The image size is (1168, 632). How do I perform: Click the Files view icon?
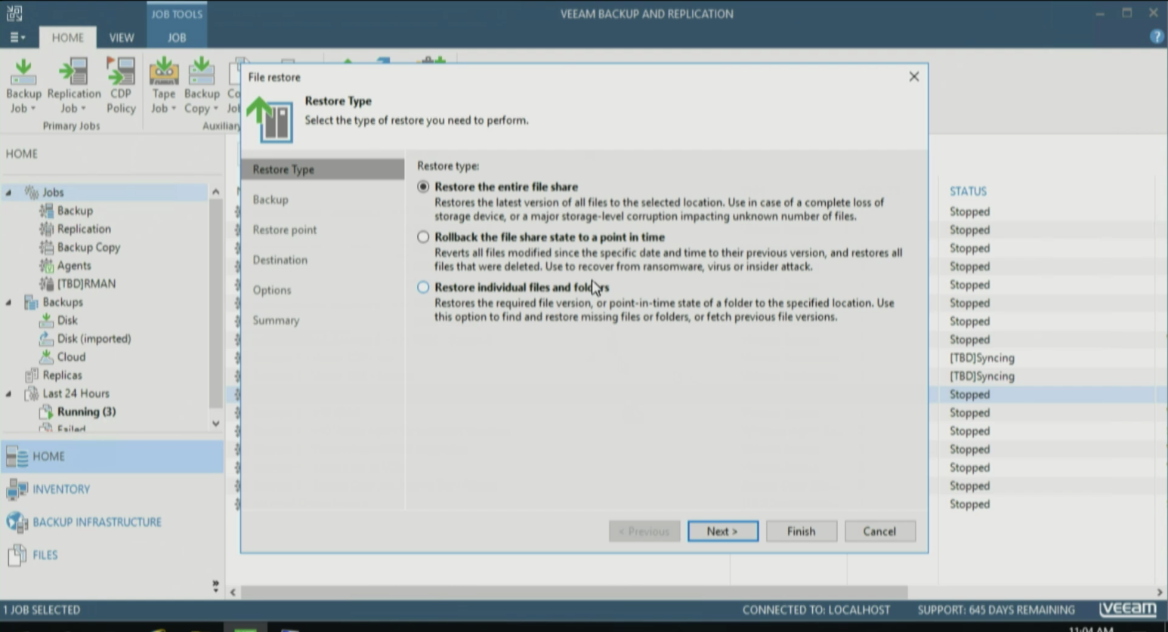(17, 555)
